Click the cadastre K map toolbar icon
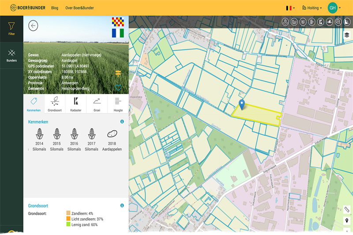 321,22
